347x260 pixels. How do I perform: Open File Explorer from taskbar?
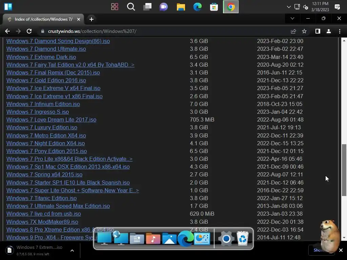181,7
